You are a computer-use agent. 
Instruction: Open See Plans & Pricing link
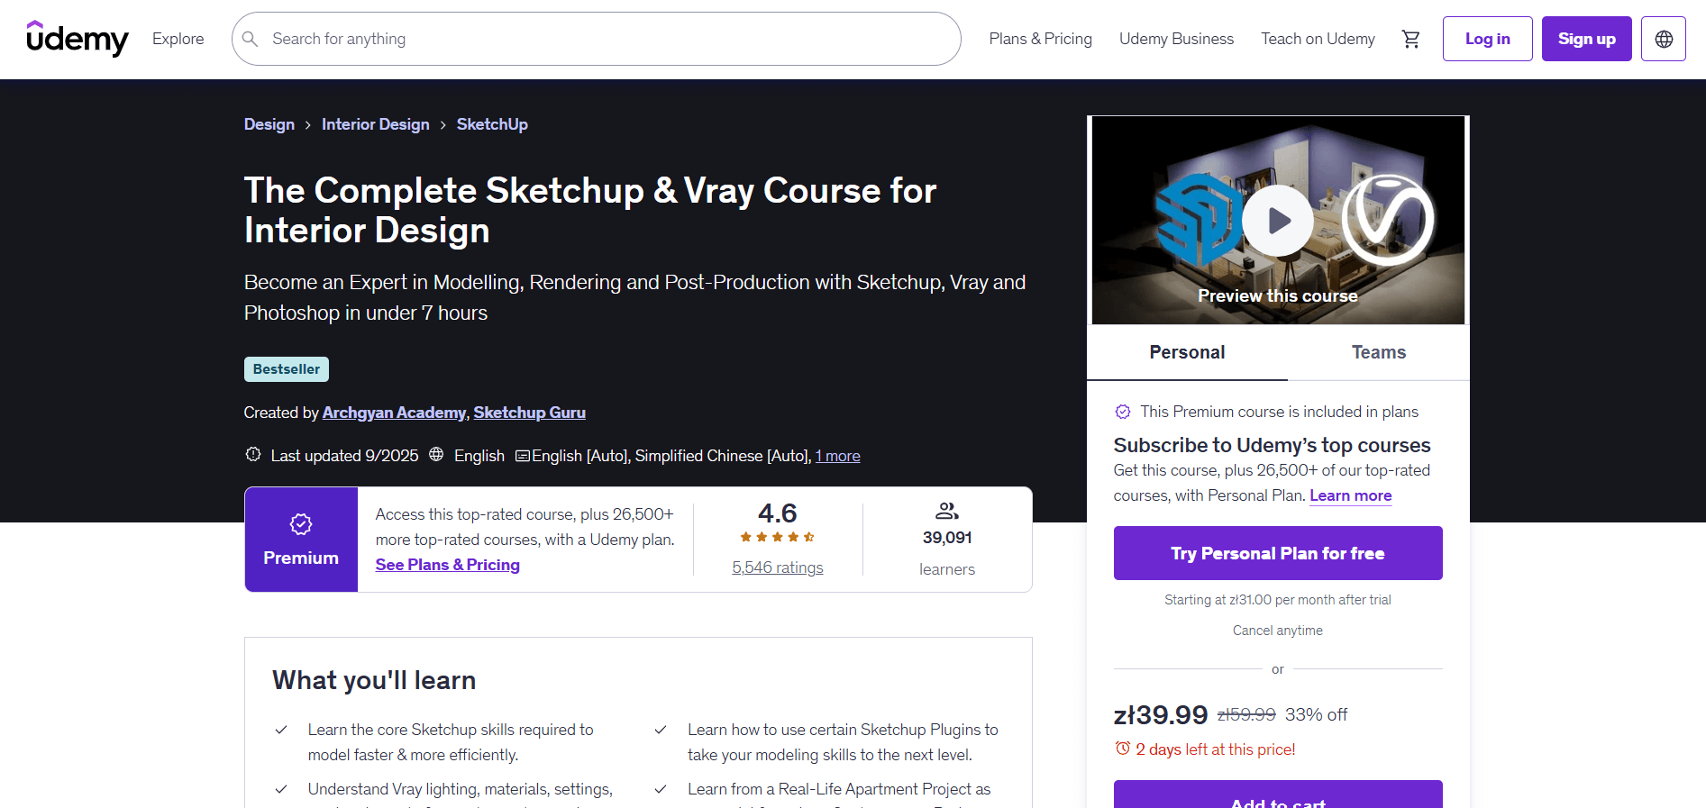point(448,565)
